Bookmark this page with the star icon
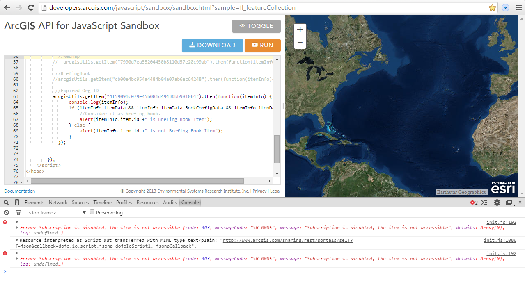 [492, 7]
